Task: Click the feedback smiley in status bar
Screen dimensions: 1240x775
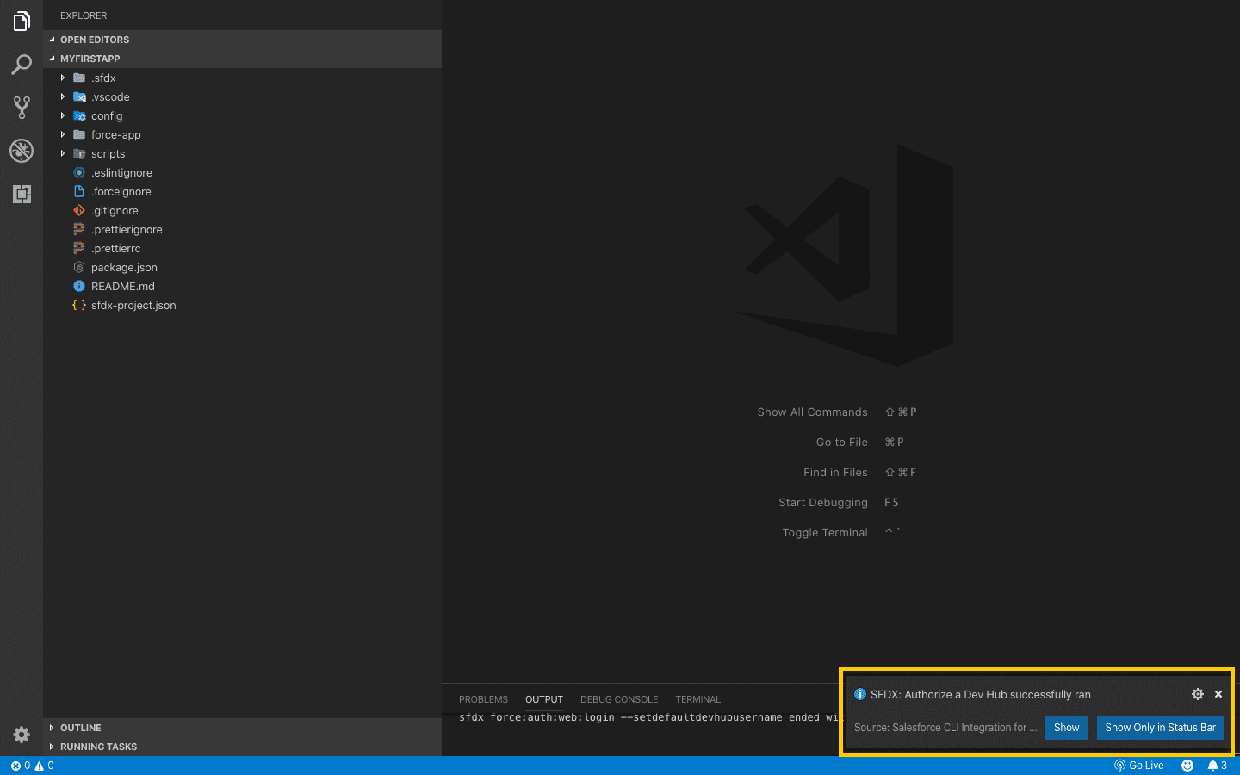Action: 1187,766
